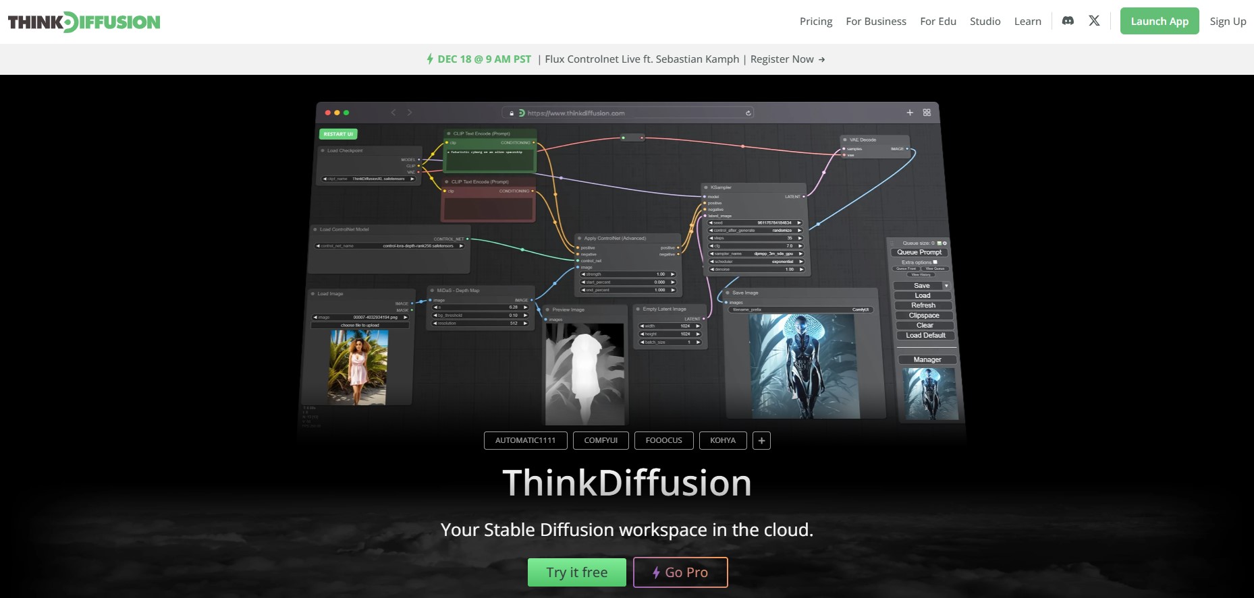Click the red CLIP Text Encode prompt box
Screen dimensions: 1254x598
coord(488,208)
